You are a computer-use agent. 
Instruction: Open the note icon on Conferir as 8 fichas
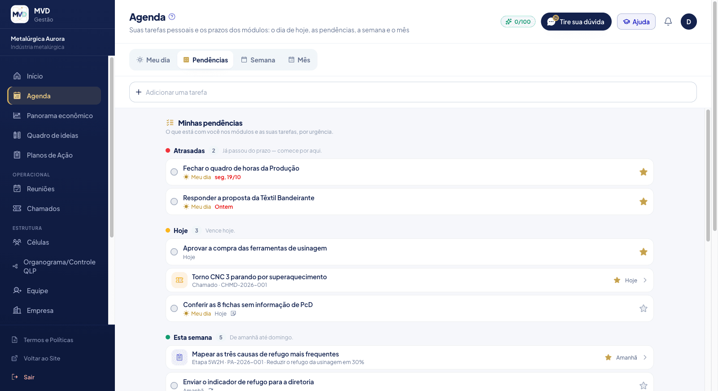[x=233, y=314]
